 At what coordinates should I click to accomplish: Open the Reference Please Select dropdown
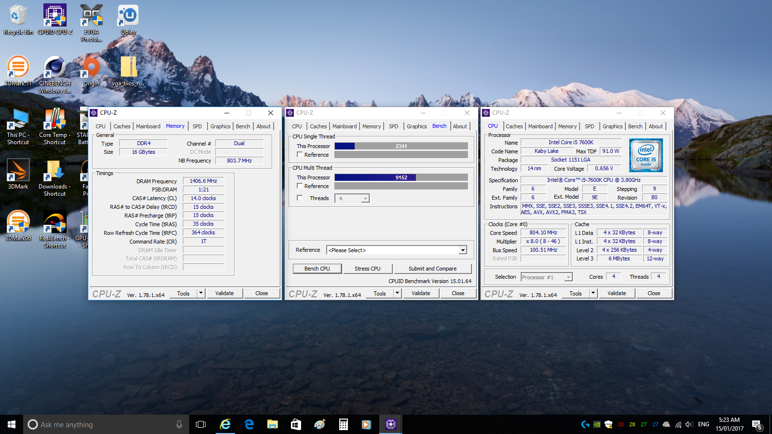(397, 250)
